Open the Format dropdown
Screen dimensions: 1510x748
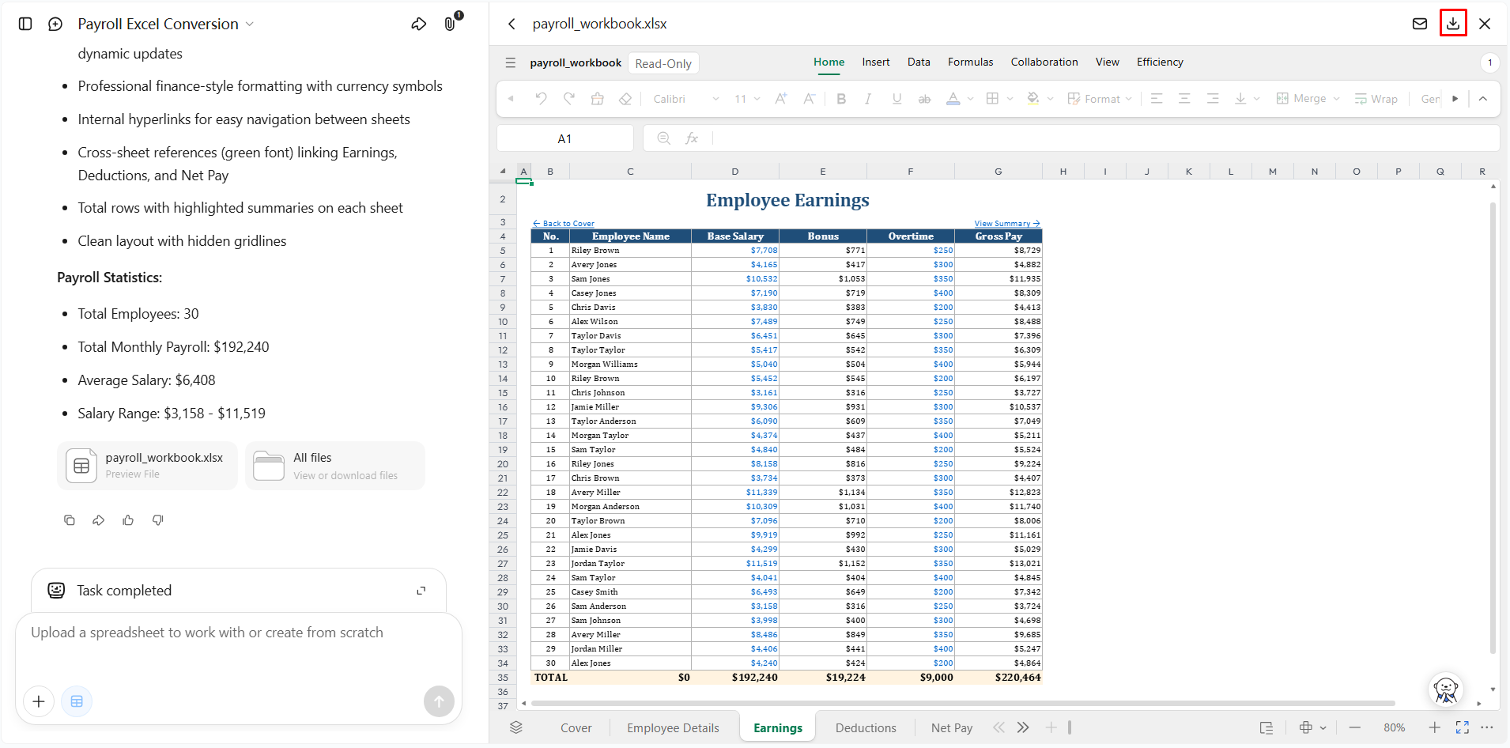[1100, 99]
